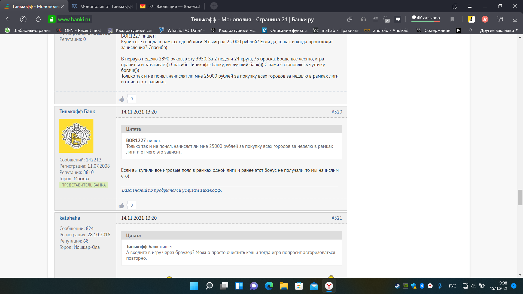Bookmark this page with the bookmark icon
Screen dimensions: 523x294
452,19
